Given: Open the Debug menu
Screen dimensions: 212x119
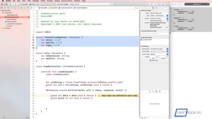Looking at the screenshot, I should click(57, 1).
